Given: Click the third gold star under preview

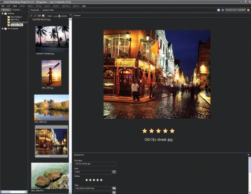Looking at the screenshot, I should tap(158, 131).
